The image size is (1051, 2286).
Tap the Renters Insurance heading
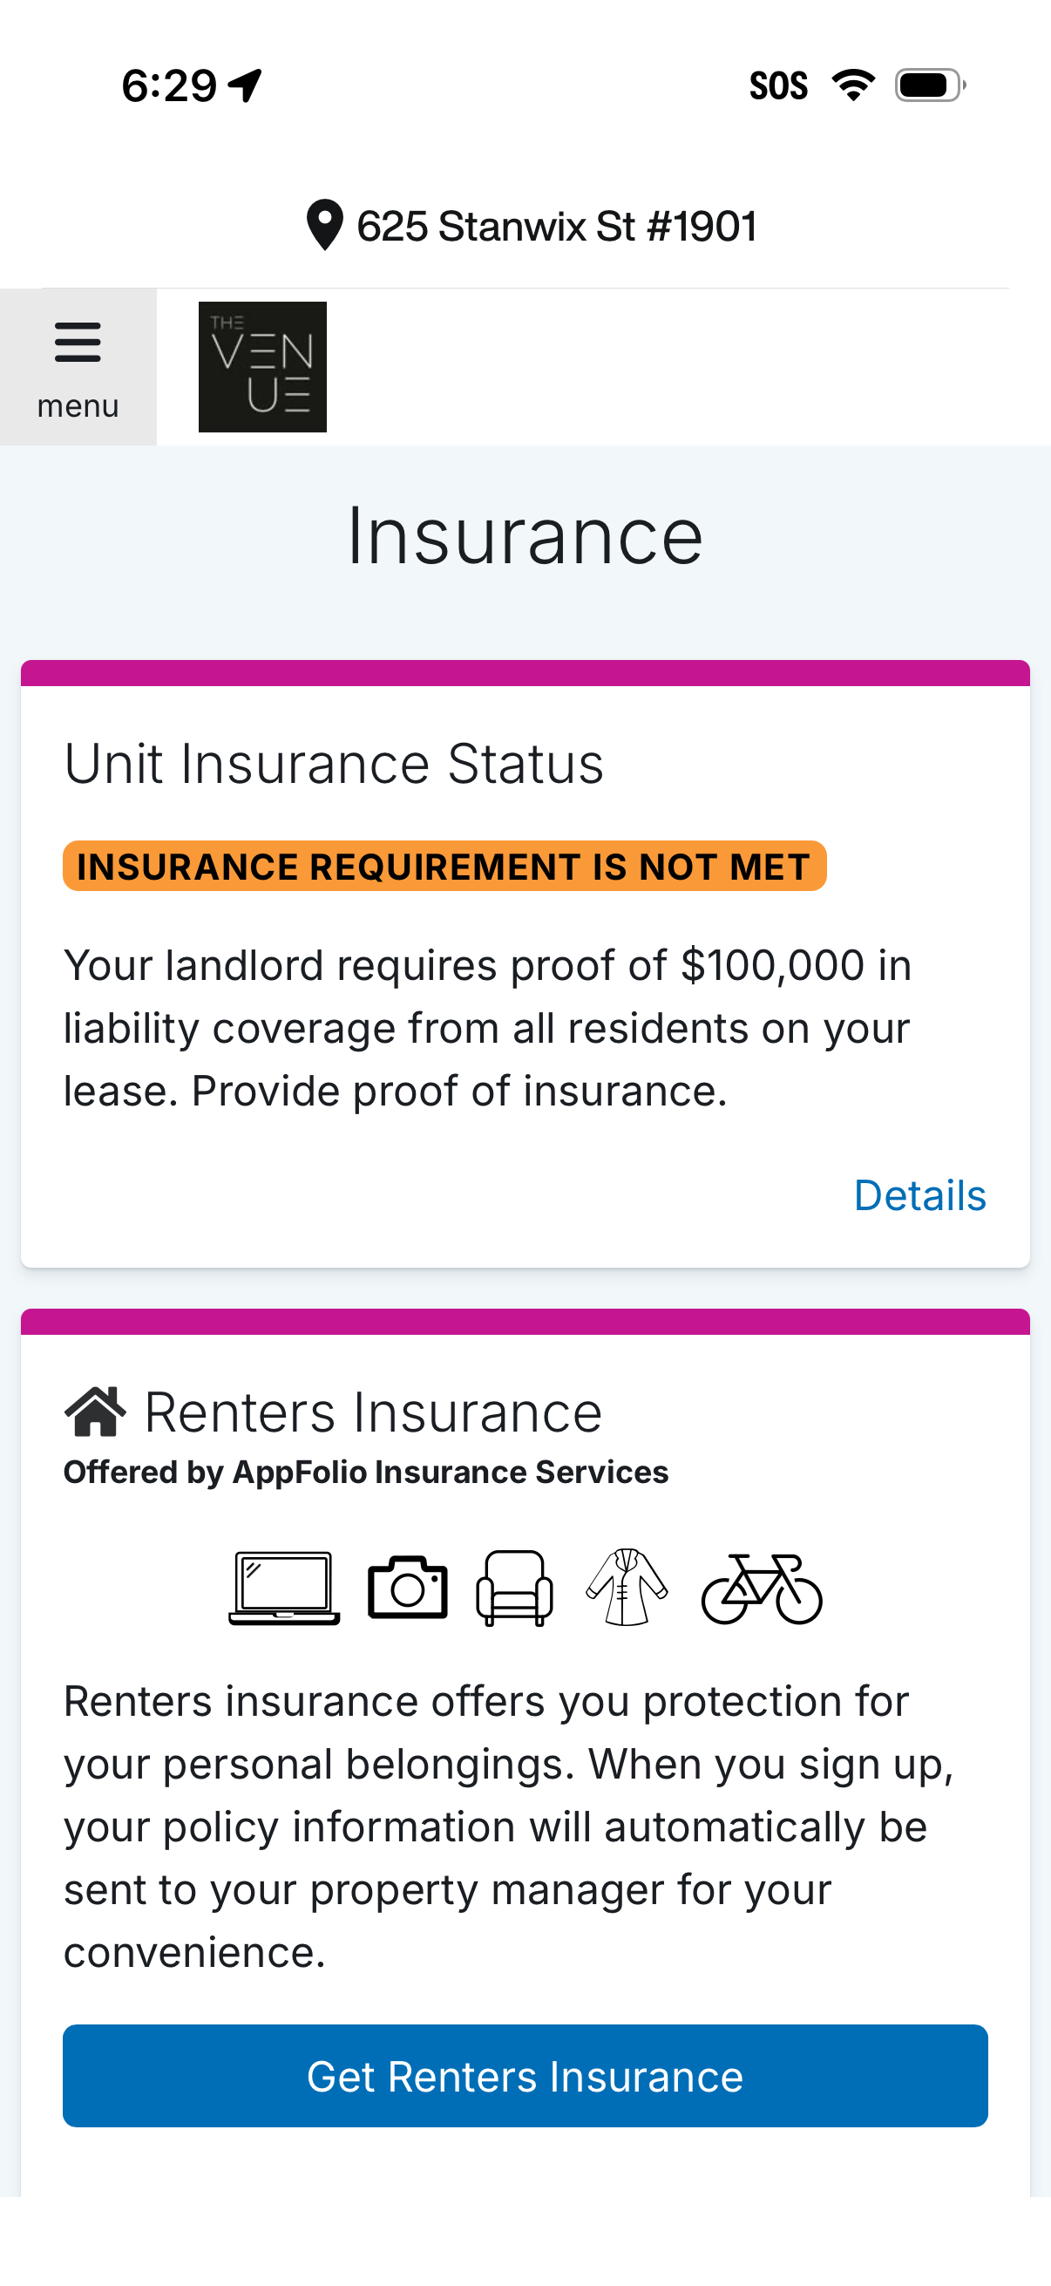tap(372, 1412)
